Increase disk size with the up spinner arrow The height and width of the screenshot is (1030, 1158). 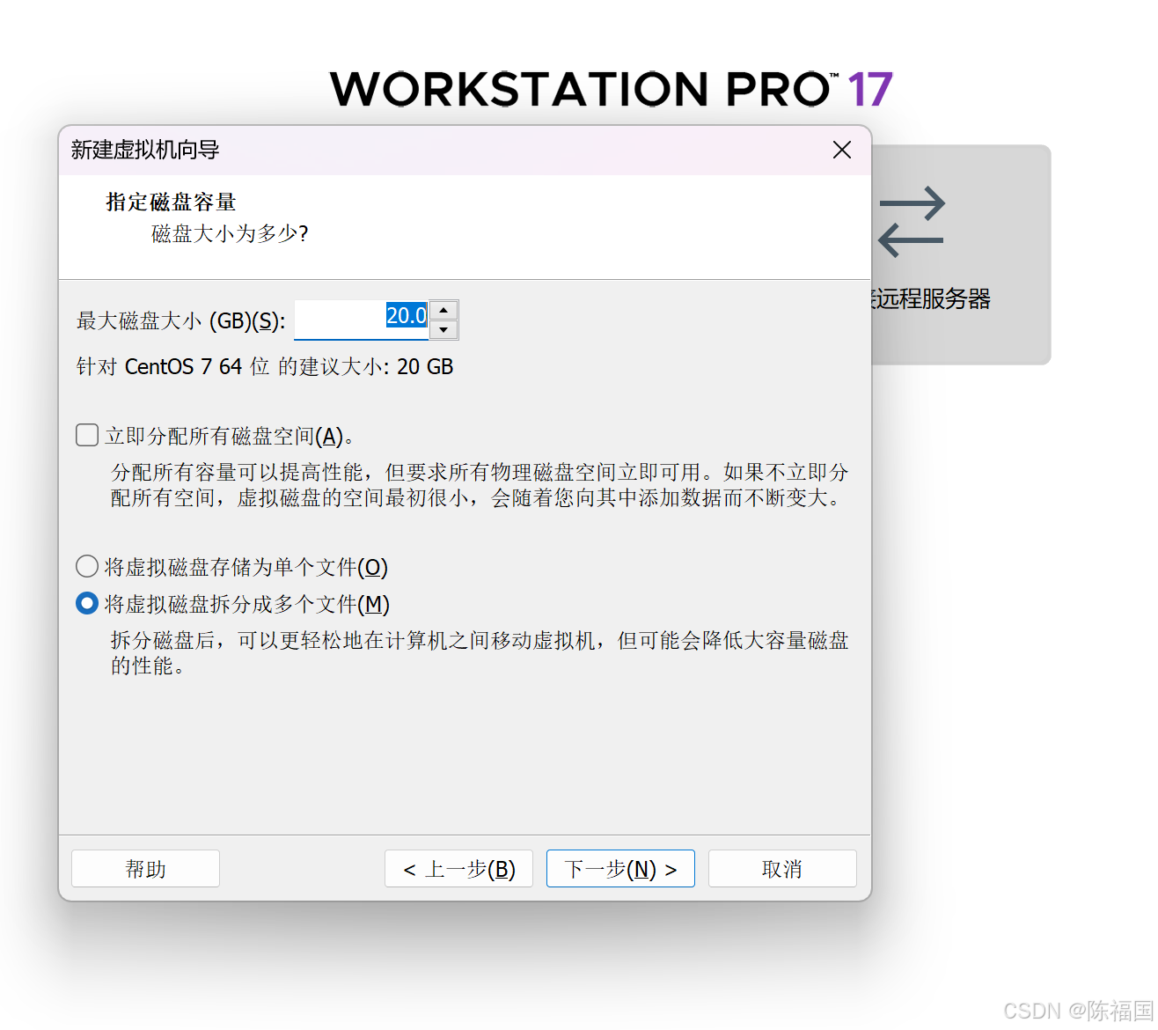tap(443, 311)
